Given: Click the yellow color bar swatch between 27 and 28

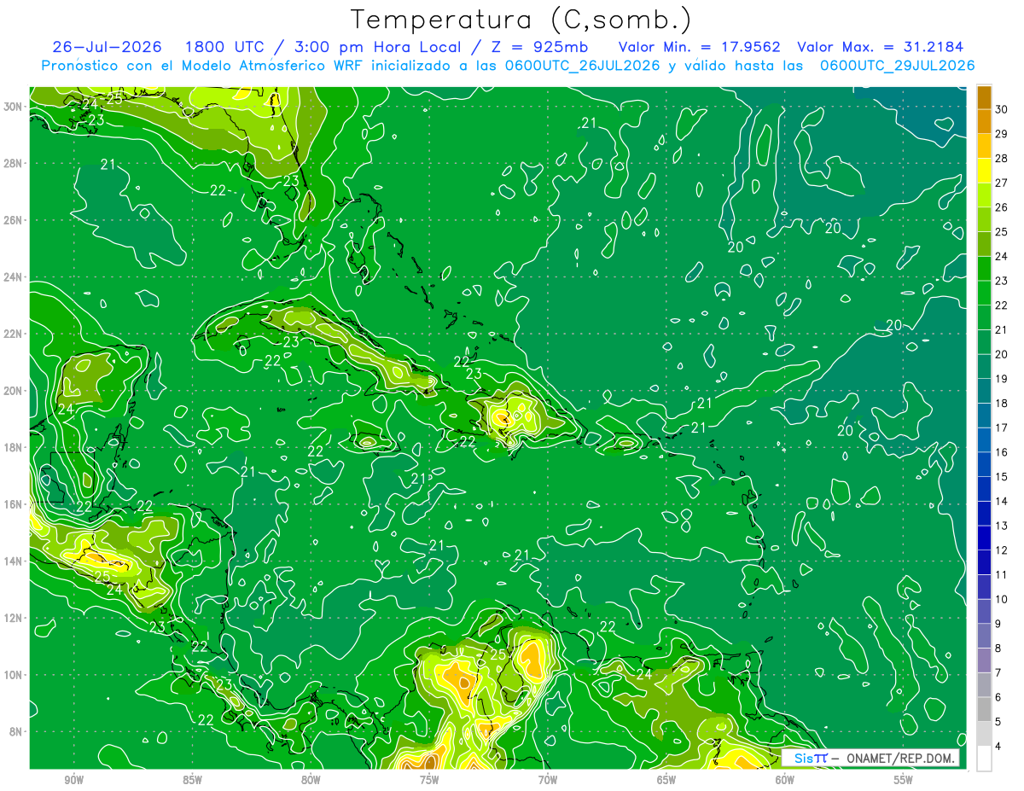Looking at the screenshot, I should [x=984, y=170].
